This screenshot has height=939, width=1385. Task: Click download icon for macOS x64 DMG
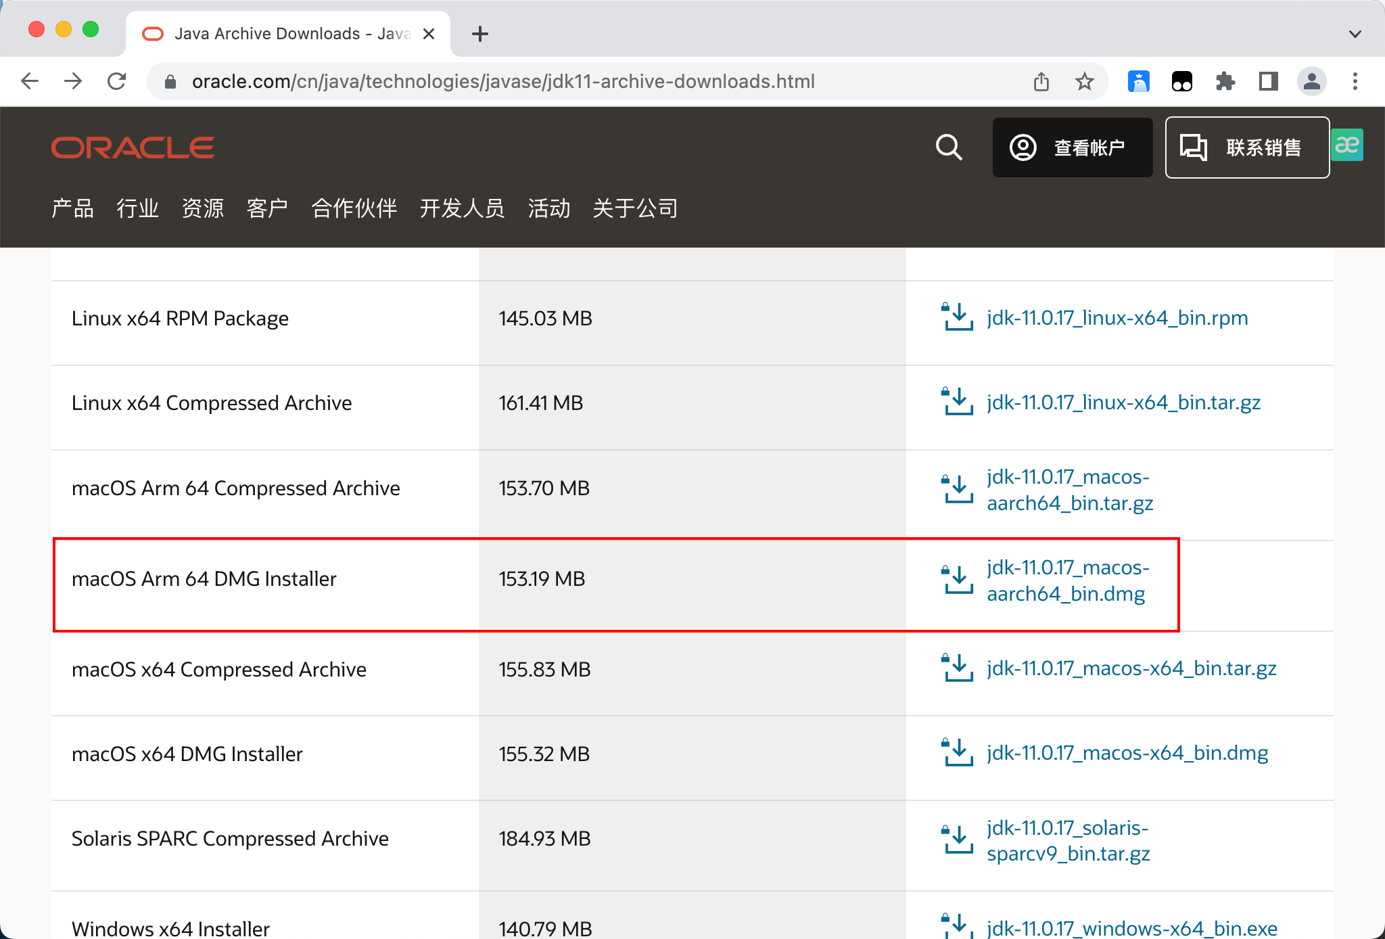(958, 752)
